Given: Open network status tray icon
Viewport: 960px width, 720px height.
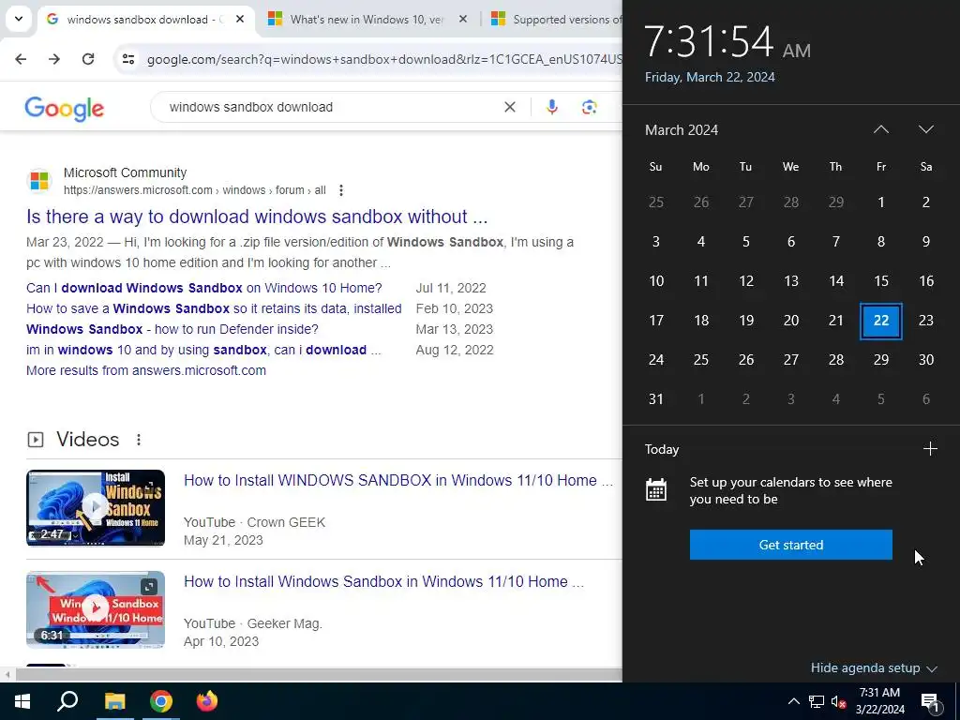Looking at the screenshot, I should 817,701.
